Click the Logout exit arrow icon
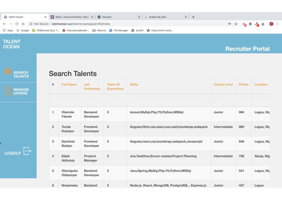This screenshot has height=200, width=282. click(x=27, y=151)
